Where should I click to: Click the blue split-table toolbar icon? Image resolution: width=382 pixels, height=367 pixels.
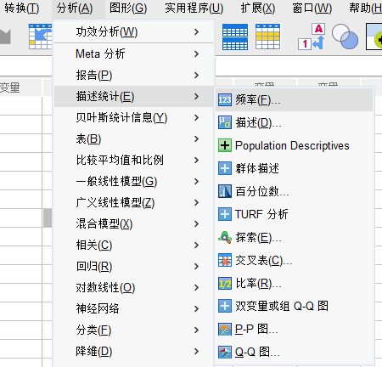pos(235,37)
